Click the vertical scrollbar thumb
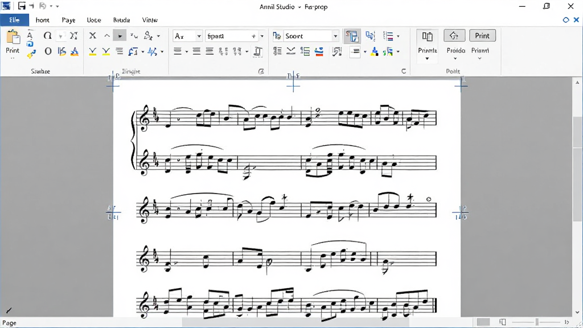This screenshot has width=583, height=328. click(x=577, y=169)
